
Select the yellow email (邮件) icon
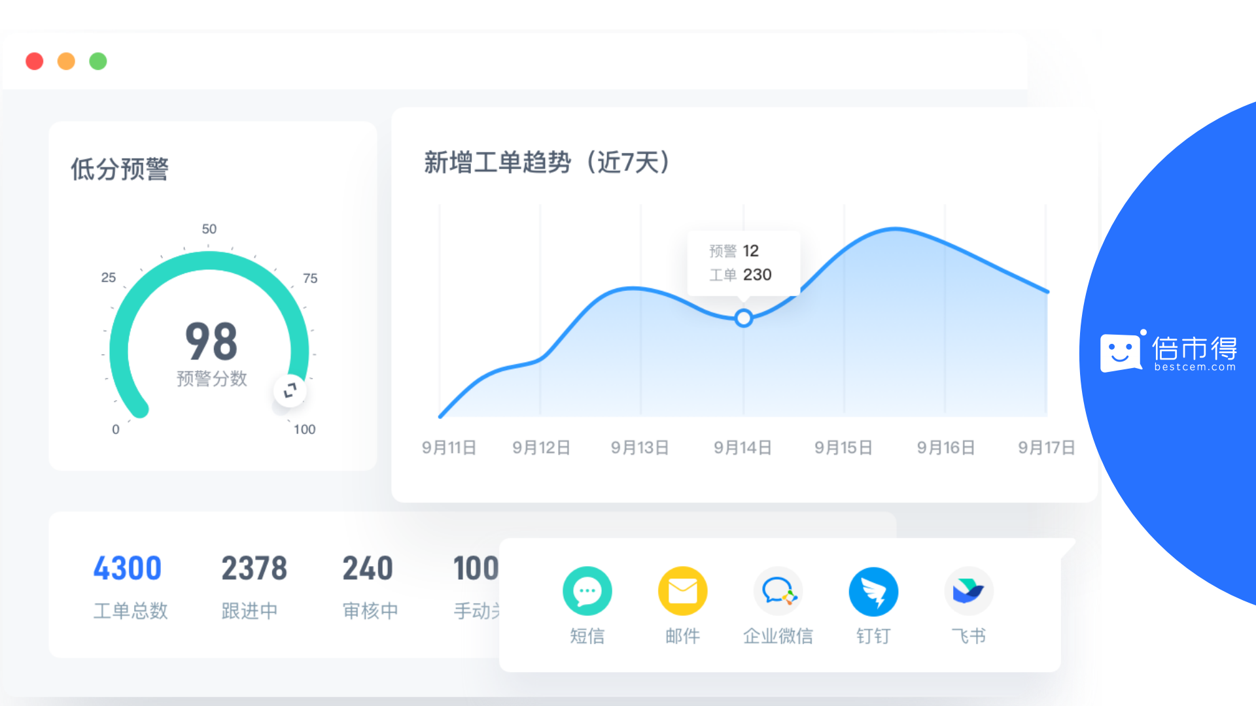click(x=682, y=591)
